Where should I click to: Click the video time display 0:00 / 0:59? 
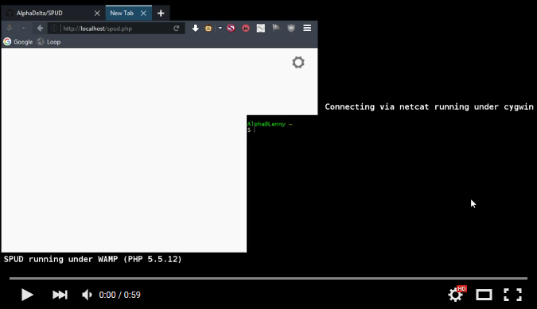(x=119, y=295)
